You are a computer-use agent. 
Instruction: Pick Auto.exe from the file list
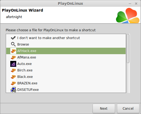(x=66, y=64)
